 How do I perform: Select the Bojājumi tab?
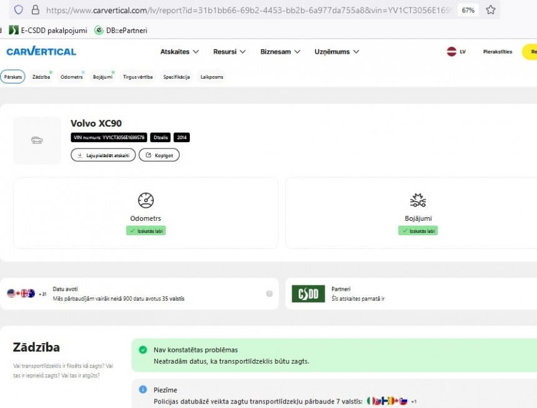(x=103, y=77)
